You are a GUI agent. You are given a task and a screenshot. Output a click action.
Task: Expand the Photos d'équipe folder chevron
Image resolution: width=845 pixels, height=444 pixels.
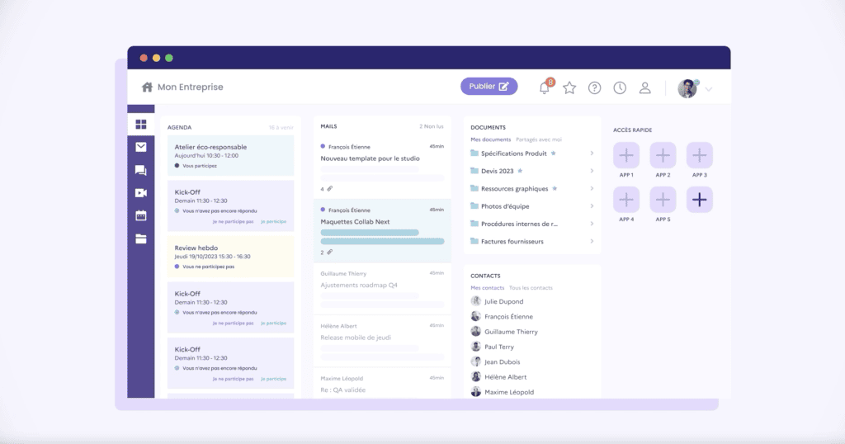point(592,206)
